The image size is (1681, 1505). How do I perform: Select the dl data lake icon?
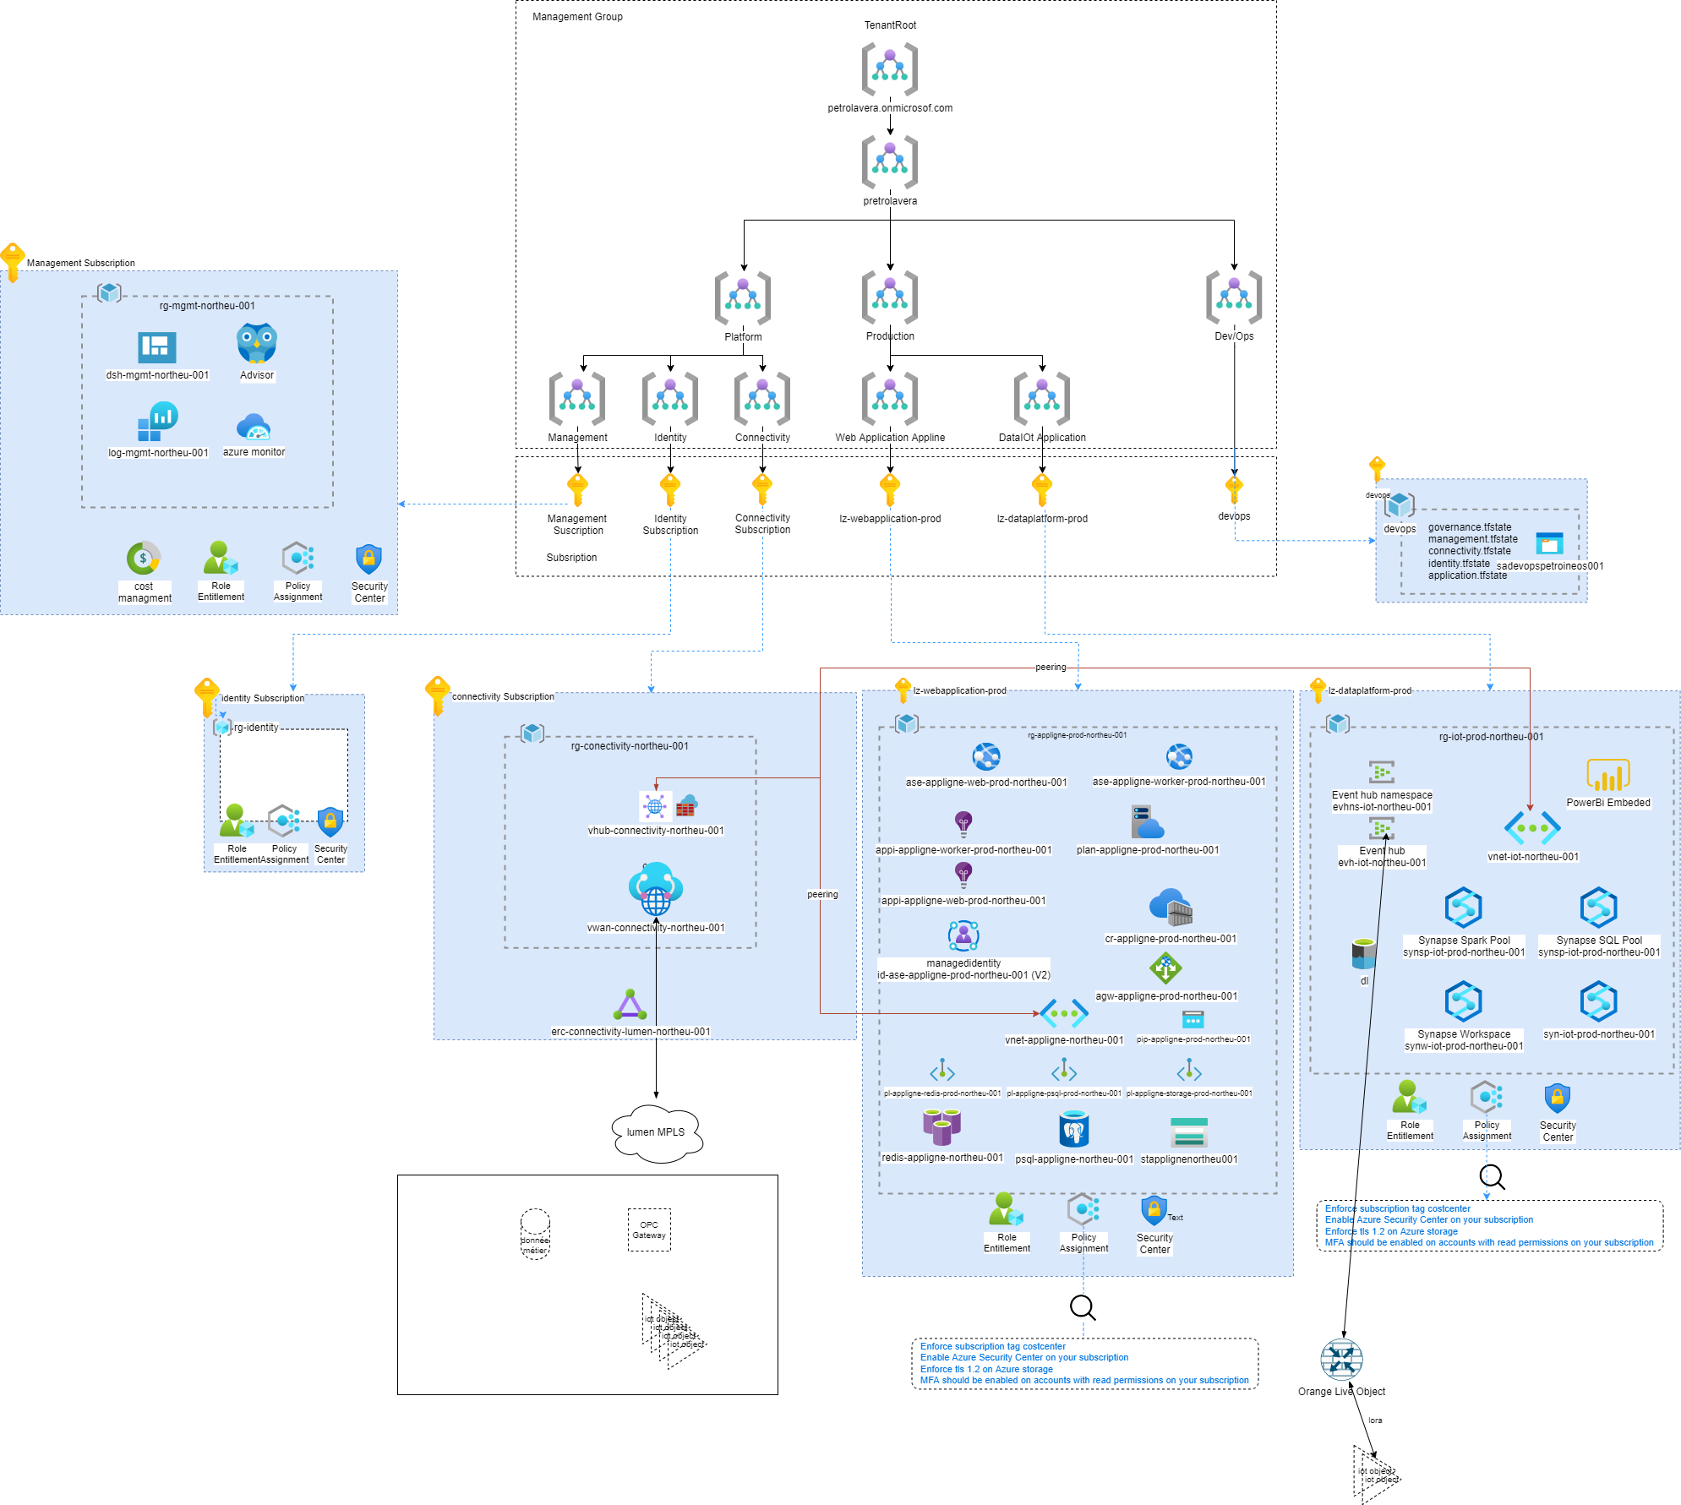[1363, 953]
